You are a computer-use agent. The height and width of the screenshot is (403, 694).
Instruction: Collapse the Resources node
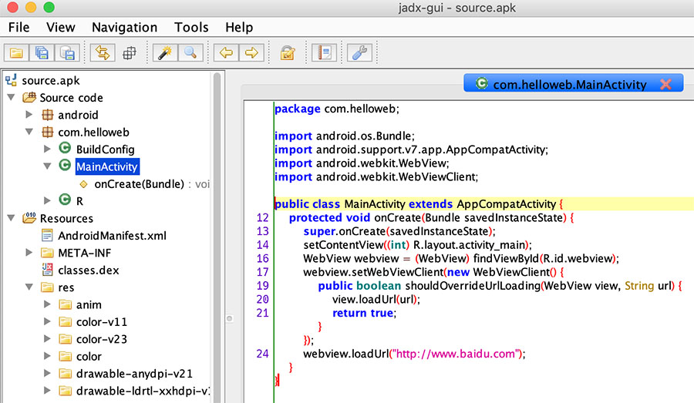12,218
